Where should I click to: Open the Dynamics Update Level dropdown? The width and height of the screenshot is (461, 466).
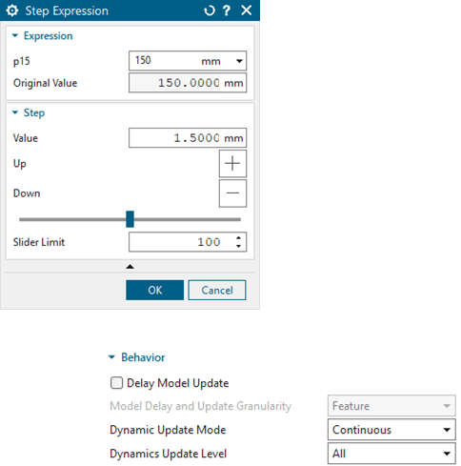[391, 454]
